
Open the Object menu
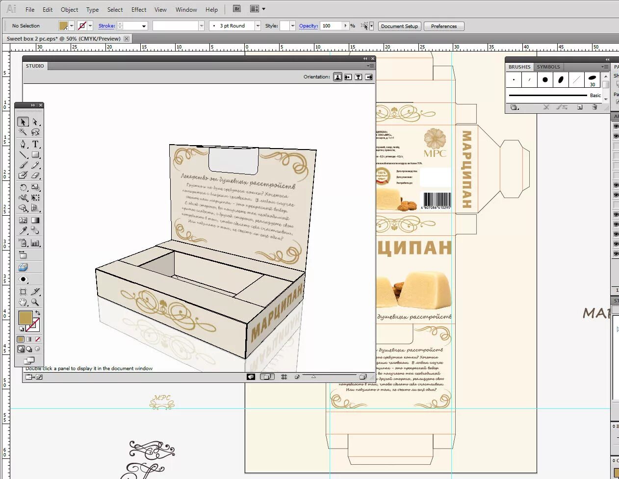coord(69,9)
